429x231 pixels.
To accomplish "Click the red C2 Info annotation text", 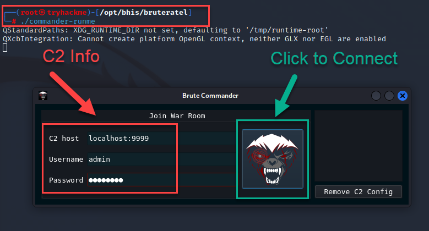I will tap(71, 56).
